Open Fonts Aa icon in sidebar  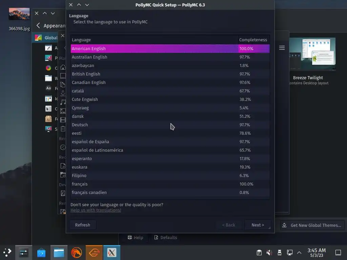coord(48,88)
